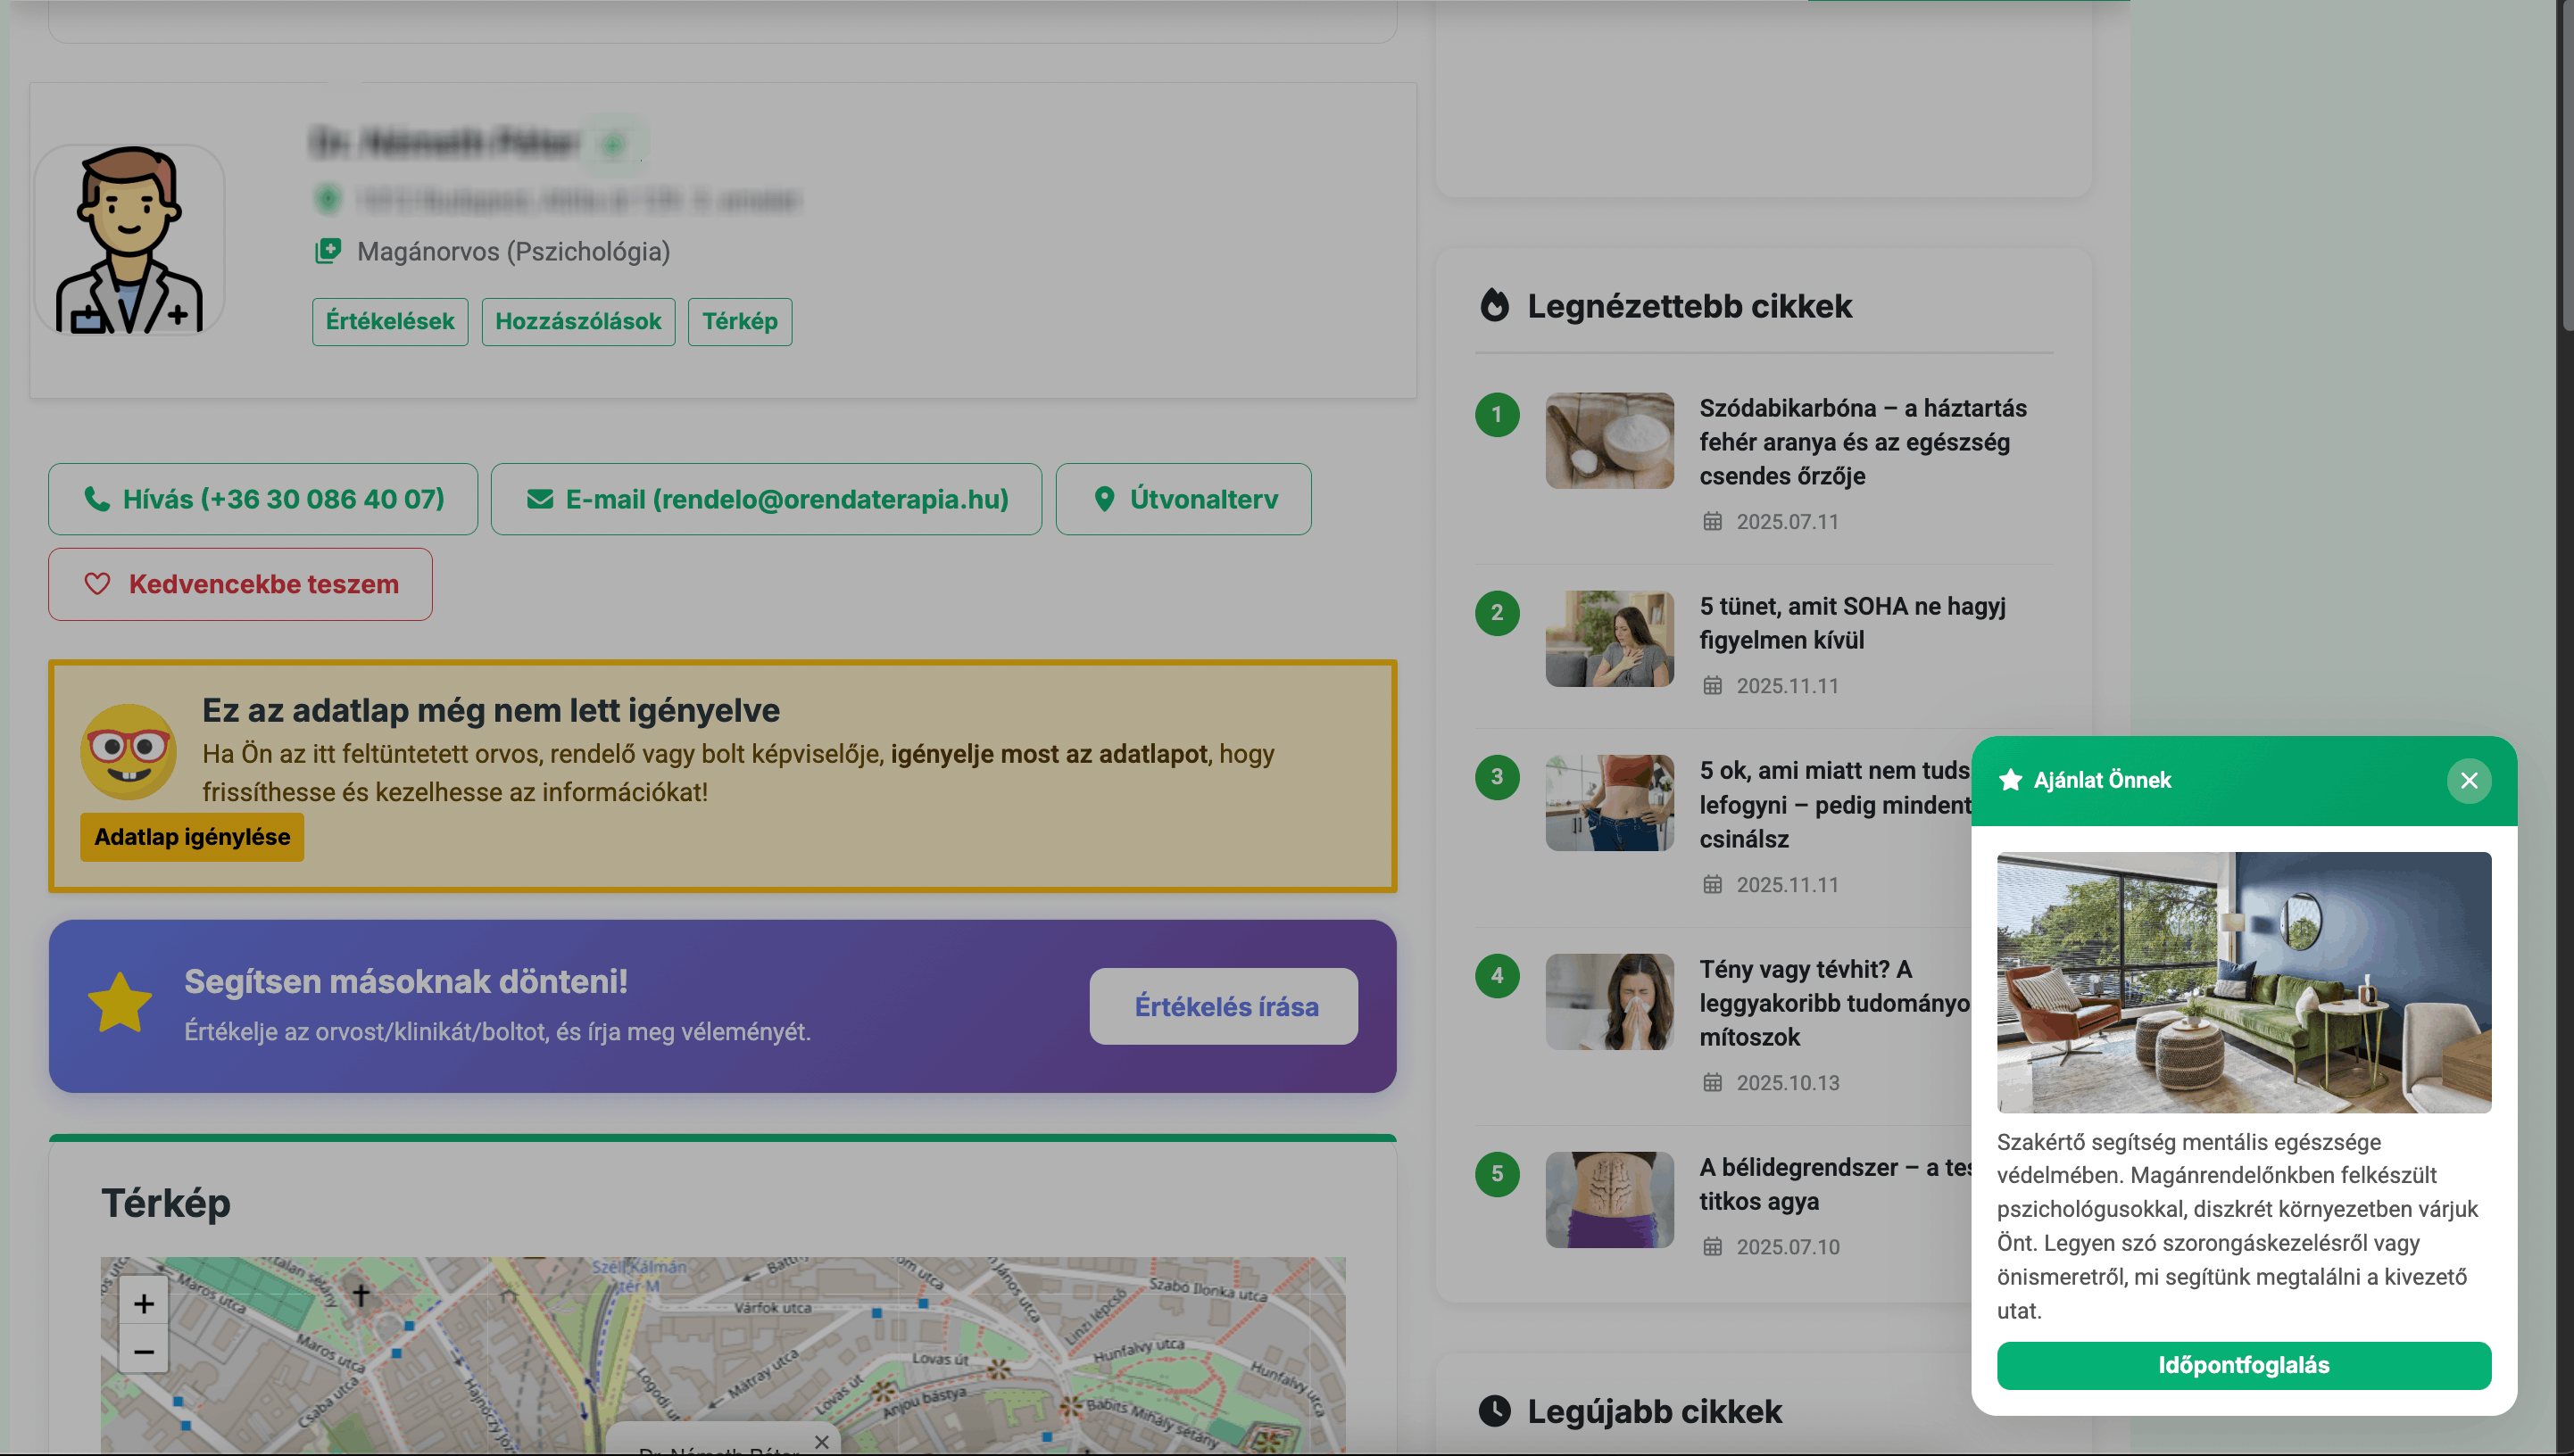This screenshot has width=2574, height=1456.
Task: Close the Ajánlat Önnek popup
Action: point(2469,781)
